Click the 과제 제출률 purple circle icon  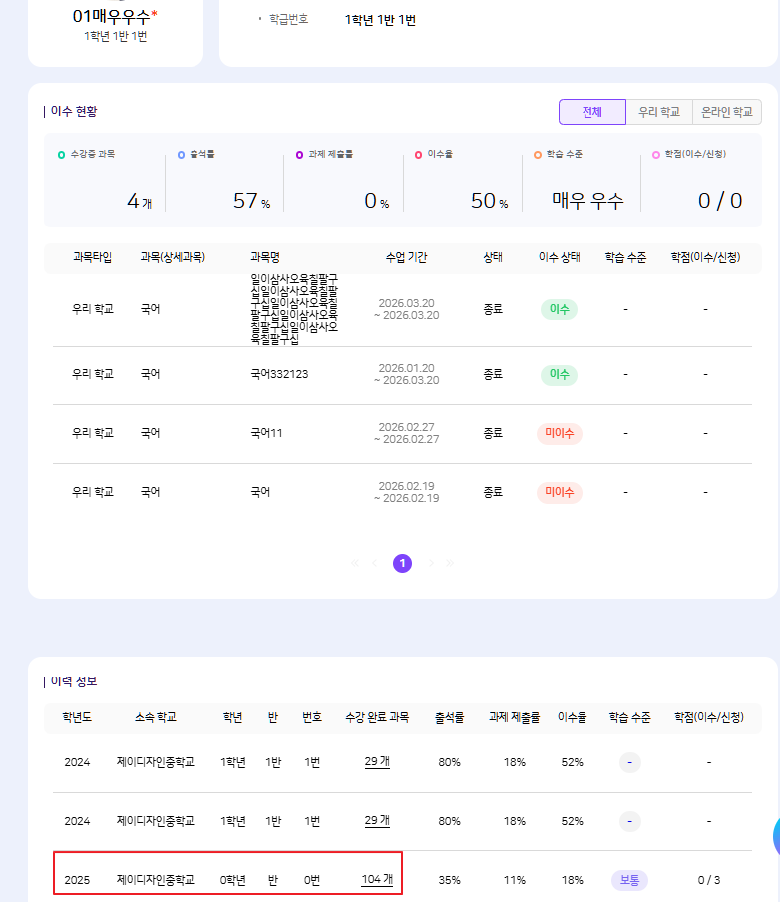[x=299, y=155]
